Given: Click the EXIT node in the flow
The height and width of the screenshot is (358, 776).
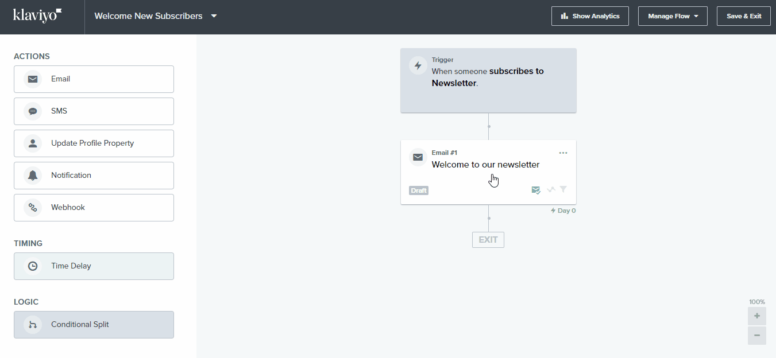Looking at the screenshot, I should click(x=488, y=239).
